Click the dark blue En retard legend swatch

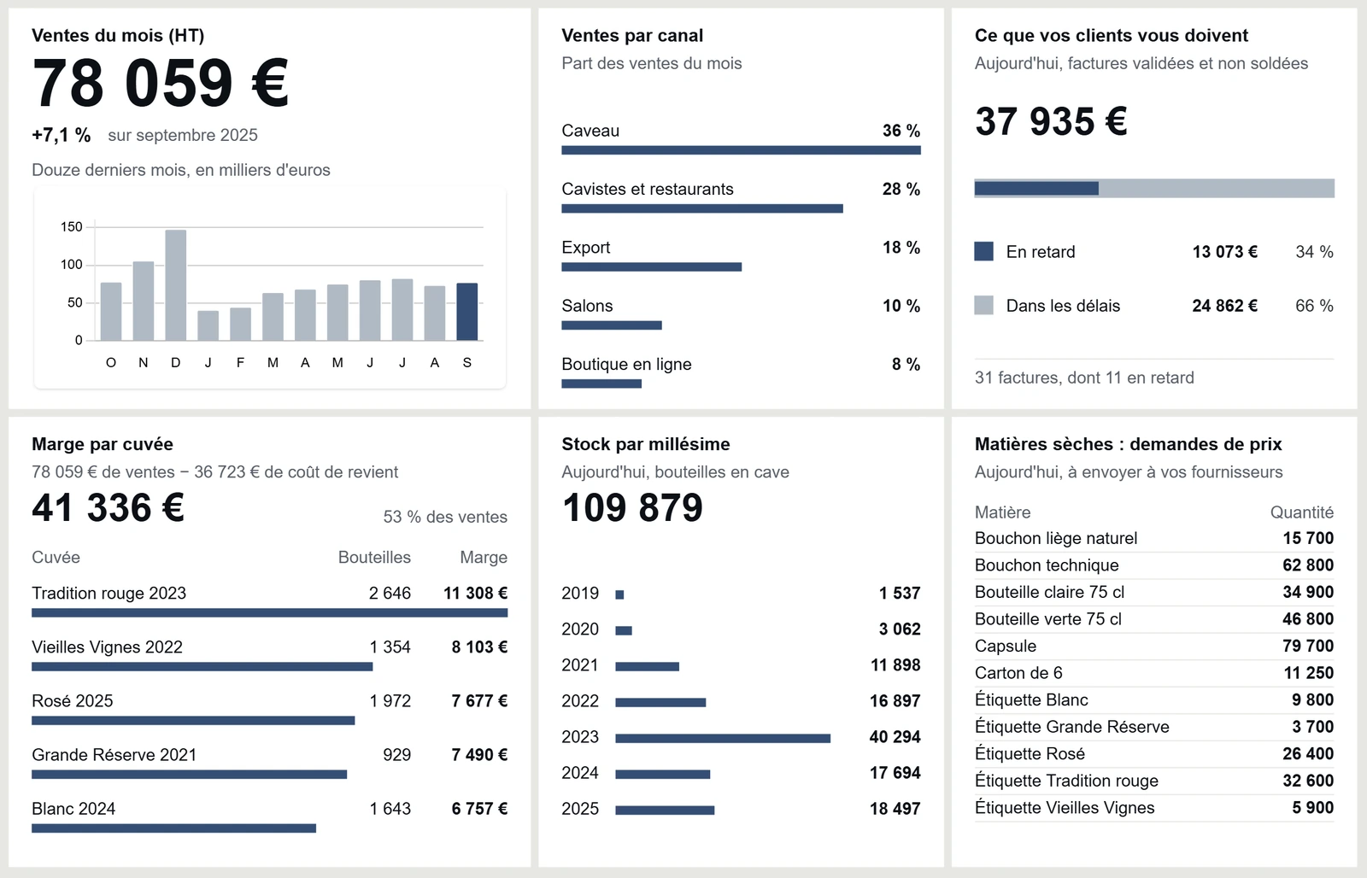pyautogui.click(x=984, y=251)
